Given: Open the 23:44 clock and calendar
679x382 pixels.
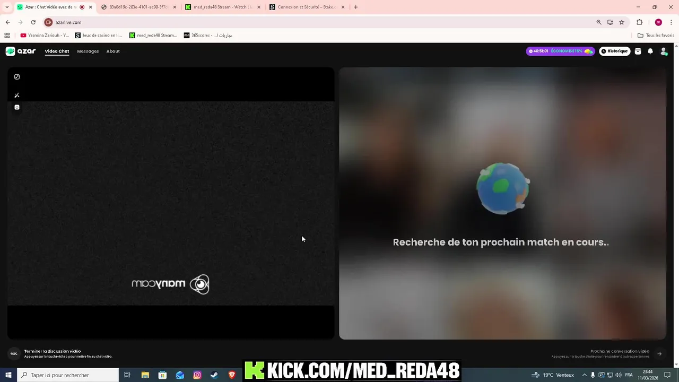Looking at the screenshot, I should [x=647, y=375].
